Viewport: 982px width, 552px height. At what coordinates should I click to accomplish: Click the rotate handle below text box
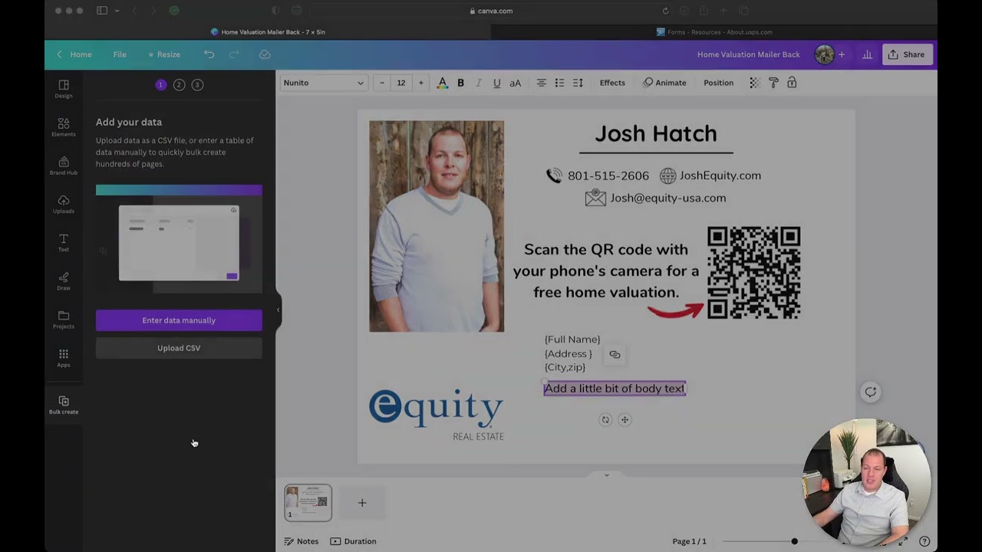pos(605,419)
